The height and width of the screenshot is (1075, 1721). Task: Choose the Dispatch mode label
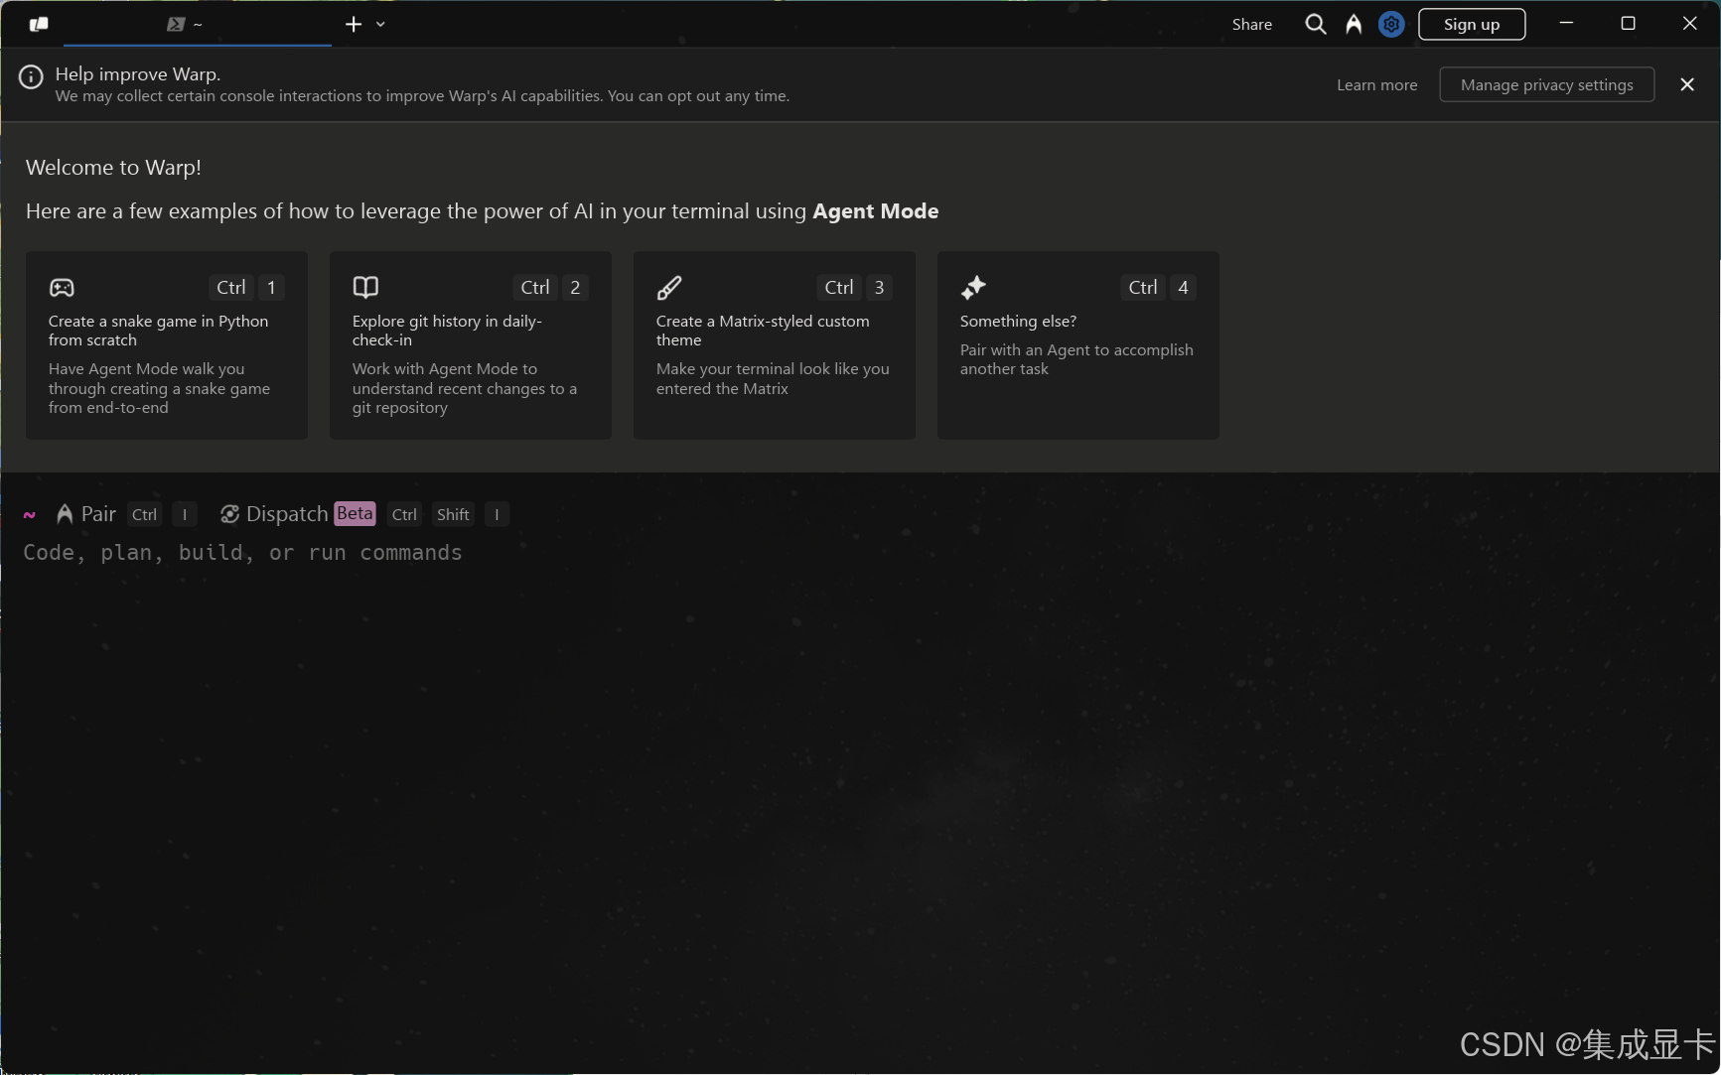coord(287,514)
